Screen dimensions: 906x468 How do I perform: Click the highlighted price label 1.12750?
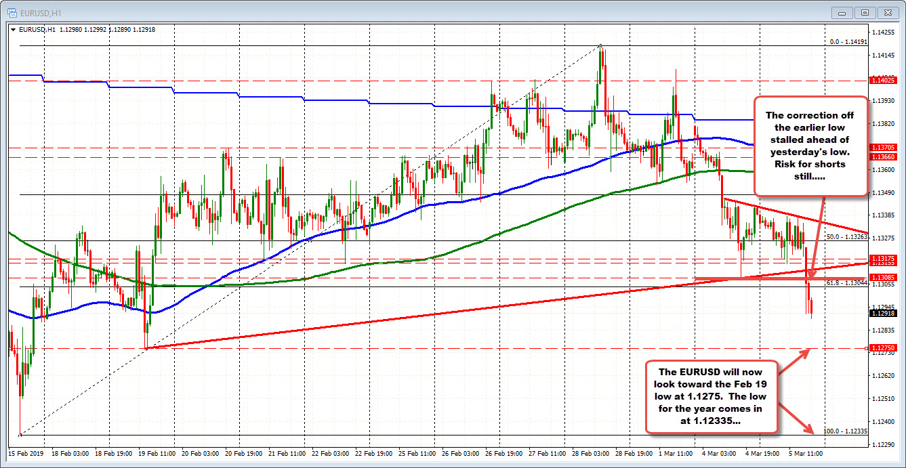(884, 347)
